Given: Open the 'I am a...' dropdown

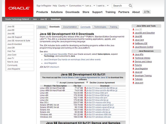Looking at the screenshot, I should pos(90,6).
